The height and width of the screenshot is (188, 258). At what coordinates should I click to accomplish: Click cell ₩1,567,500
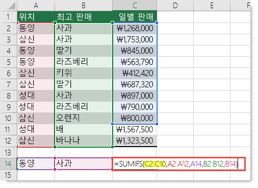click(135, 130)
